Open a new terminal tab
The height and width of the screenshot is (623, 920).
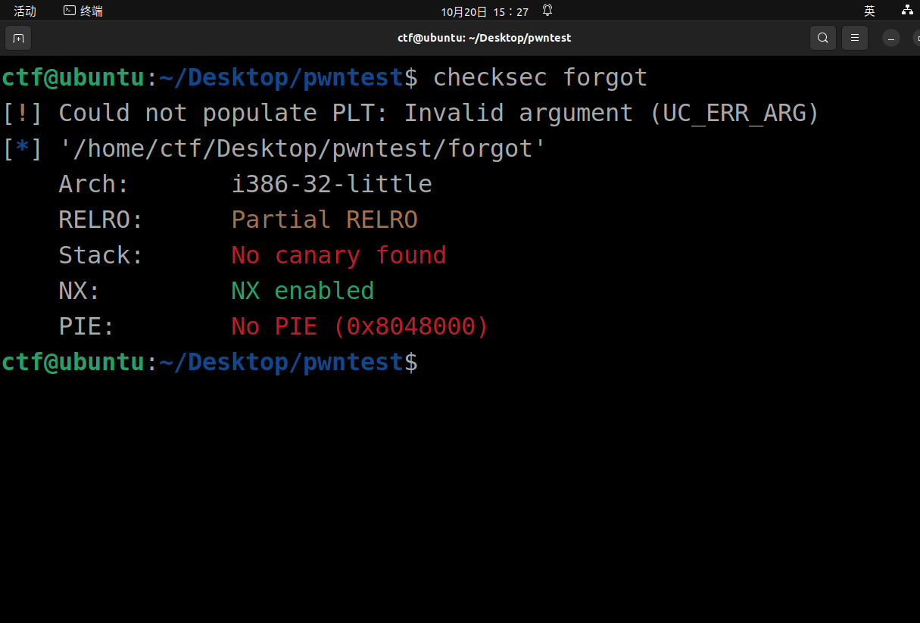pos(18,38)
